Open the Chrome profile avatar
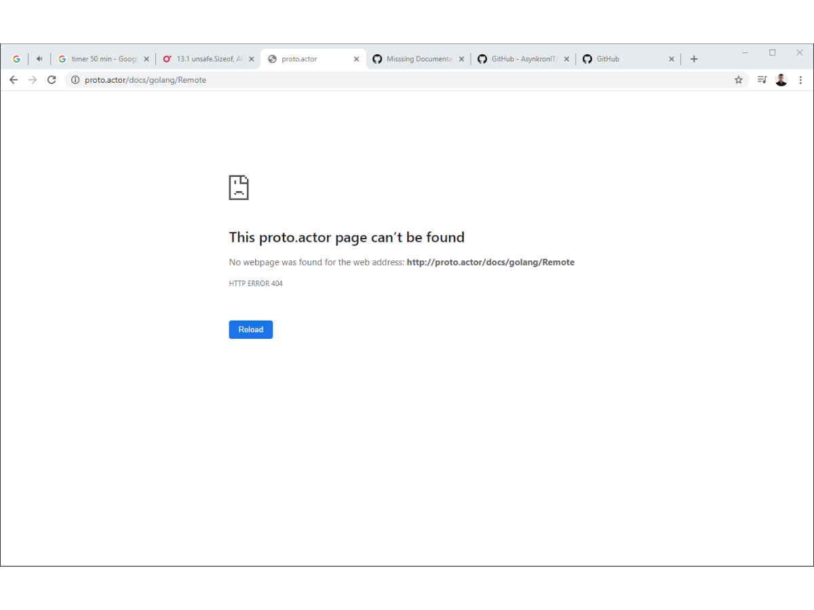This screenshot has width=814, height=610. click(781, 79)
